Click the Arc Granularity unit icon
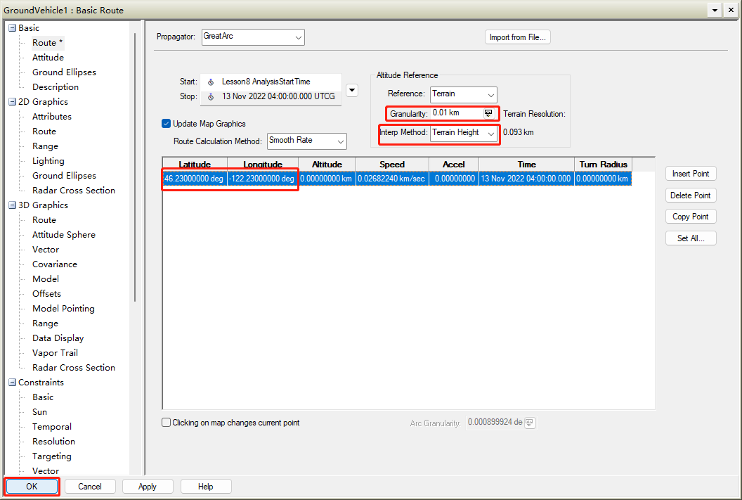Viewport: 742px width, 500px height. click(530, 423)
